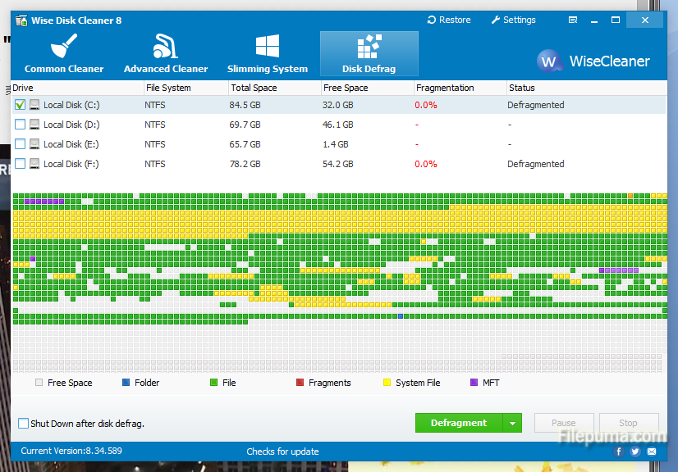Expand the Defragment button dropdown arrow
Image resolution: width=678 pixels, height=472 pixels.
coord(512,424)
